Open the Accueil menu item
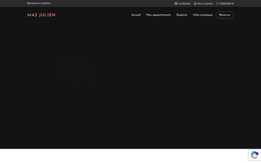 (x=136, y=15)
